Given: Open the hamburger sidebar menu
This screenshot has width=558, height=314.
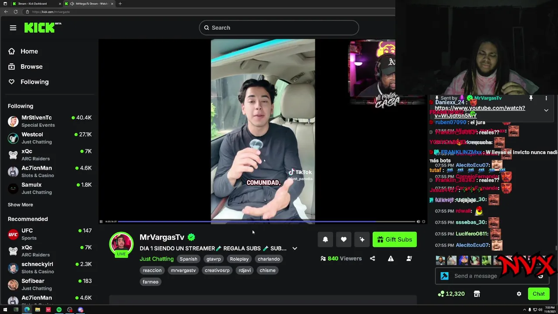Looking at the screenshot, I should (x=13, y=28).
